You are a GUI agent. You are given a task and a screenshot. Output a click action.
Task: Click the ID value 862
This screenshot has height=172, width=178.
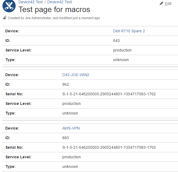pyautogui.click(x=66, y=84)
